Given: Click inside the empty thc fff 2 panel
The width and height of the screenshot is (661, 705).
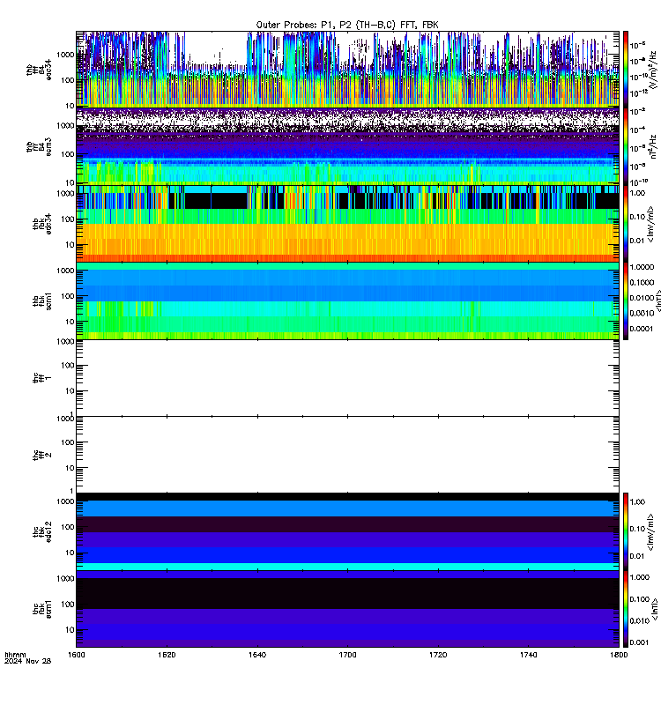Looking at the screenshot, I should point(347,455).
